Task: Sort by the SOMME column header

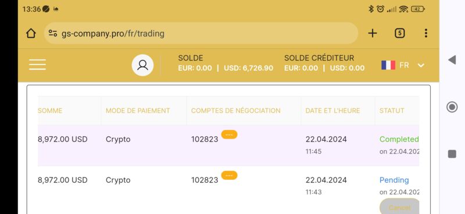Action: click(x=50, y=111)
